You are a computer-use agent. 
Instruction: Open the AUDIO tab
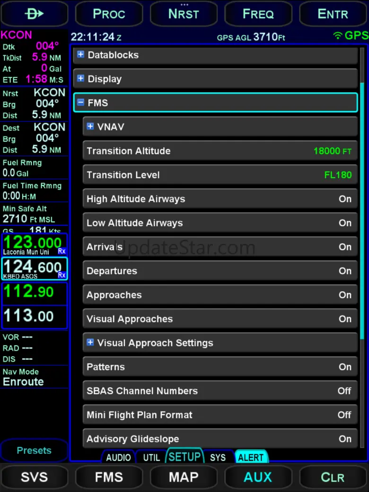118,457
